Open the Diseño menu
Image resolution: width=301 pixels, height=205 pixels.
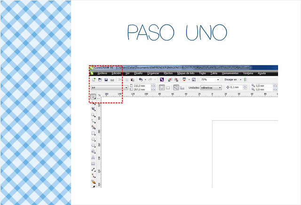138,73
